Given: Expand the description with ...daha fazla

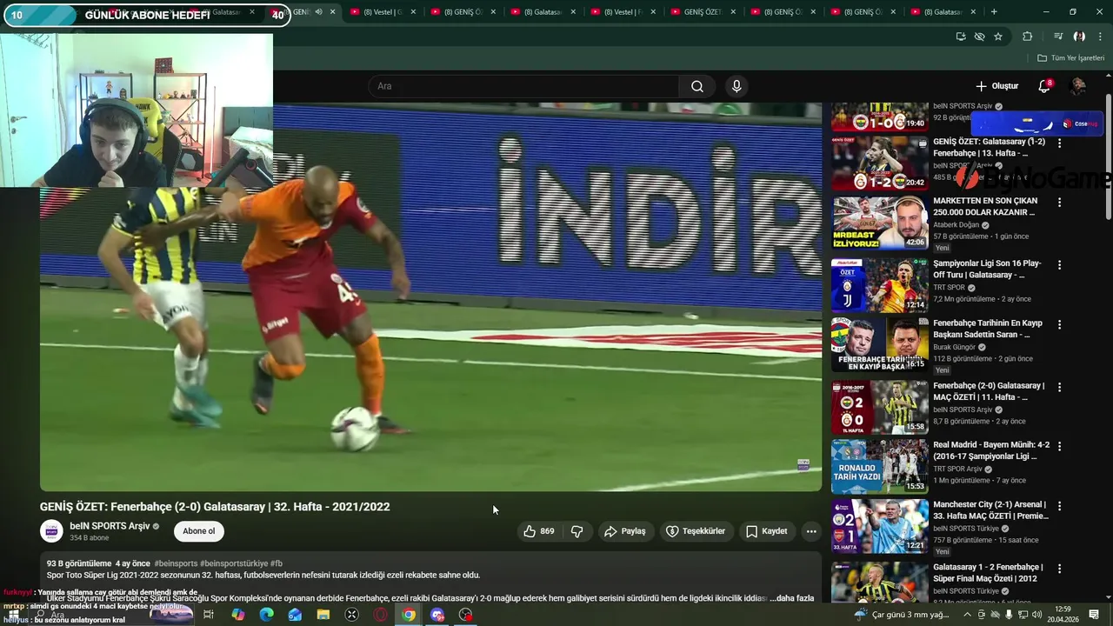Looking at the screenshot, I should pos(792,598).
